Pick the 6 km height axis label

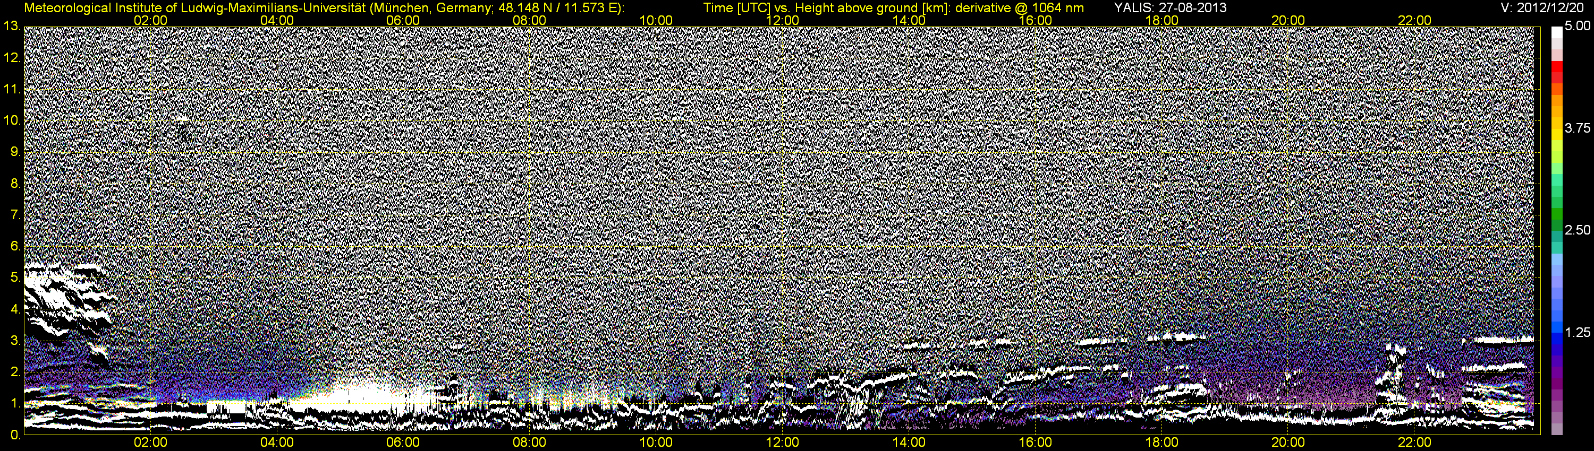click(x=15, y=247)
